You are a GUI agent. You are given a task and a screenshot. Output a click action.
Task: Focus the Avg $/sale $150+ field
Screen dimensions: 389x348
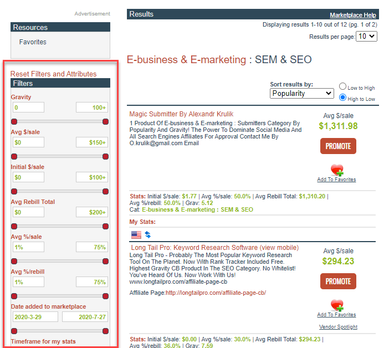92,142
